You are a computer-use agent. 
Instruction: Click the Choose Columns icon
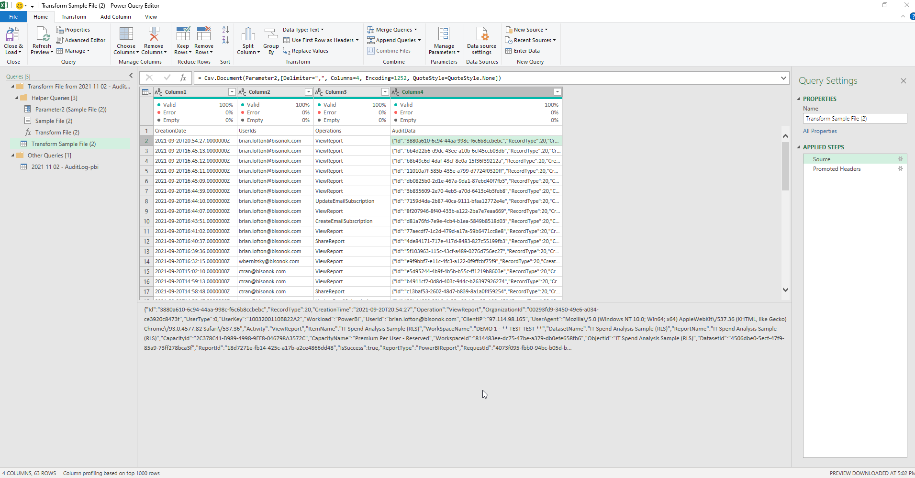[x=126, y=34]
